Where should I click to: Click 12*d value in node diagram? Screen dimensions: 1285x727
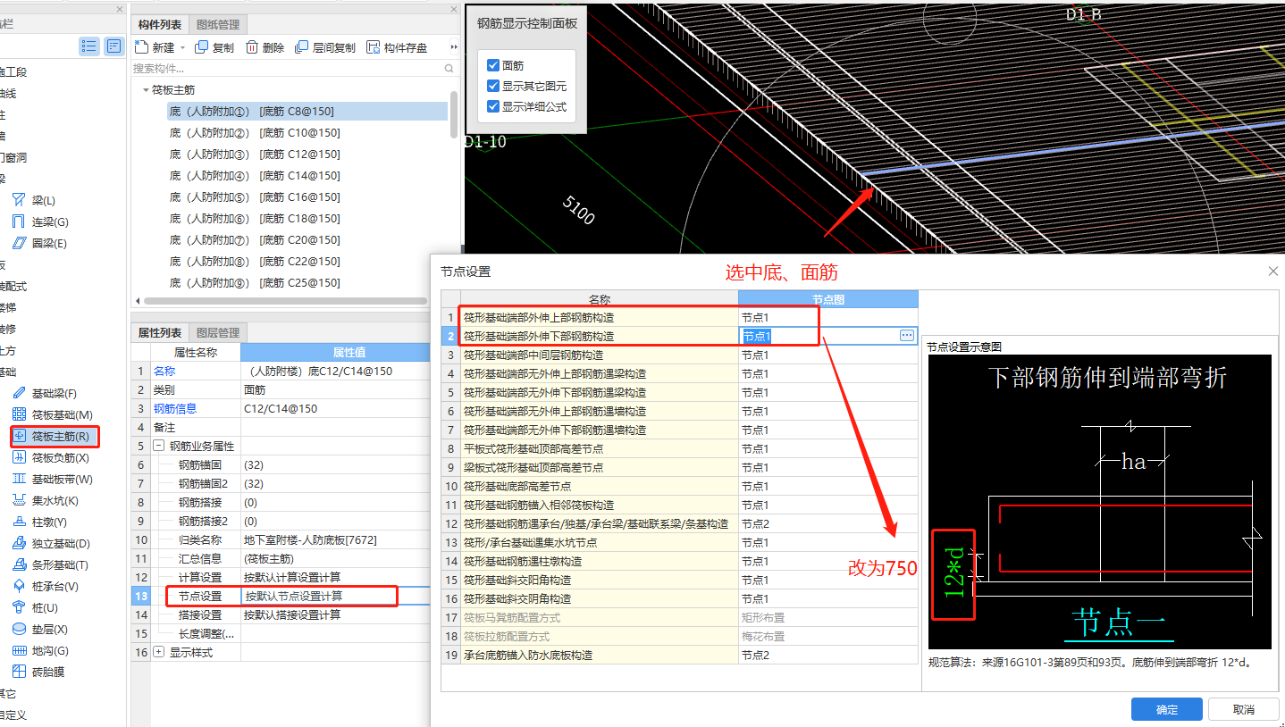pyautogui.click(x=954, y=574)
